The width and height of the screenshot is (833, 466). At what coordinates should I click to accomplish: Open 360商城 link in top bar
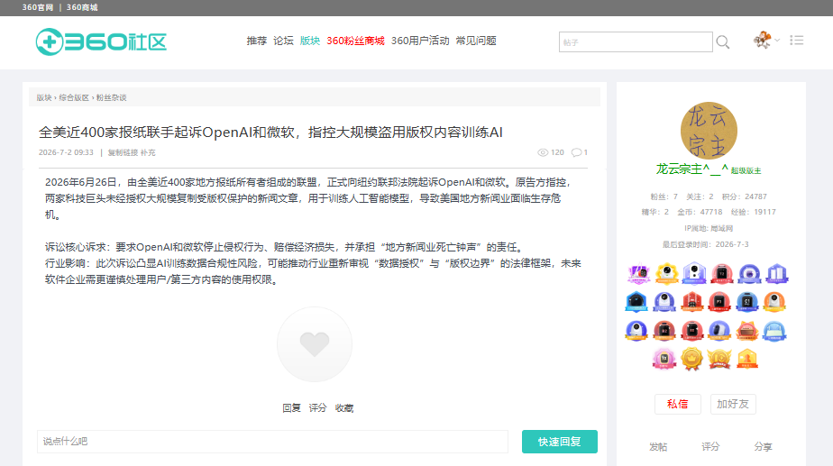tap(82, 7)
